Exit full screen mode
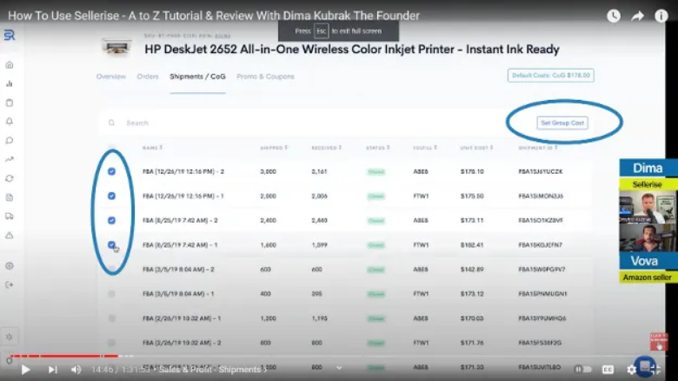678x381 pixels. pyautogui.click(x=656, y=370)
